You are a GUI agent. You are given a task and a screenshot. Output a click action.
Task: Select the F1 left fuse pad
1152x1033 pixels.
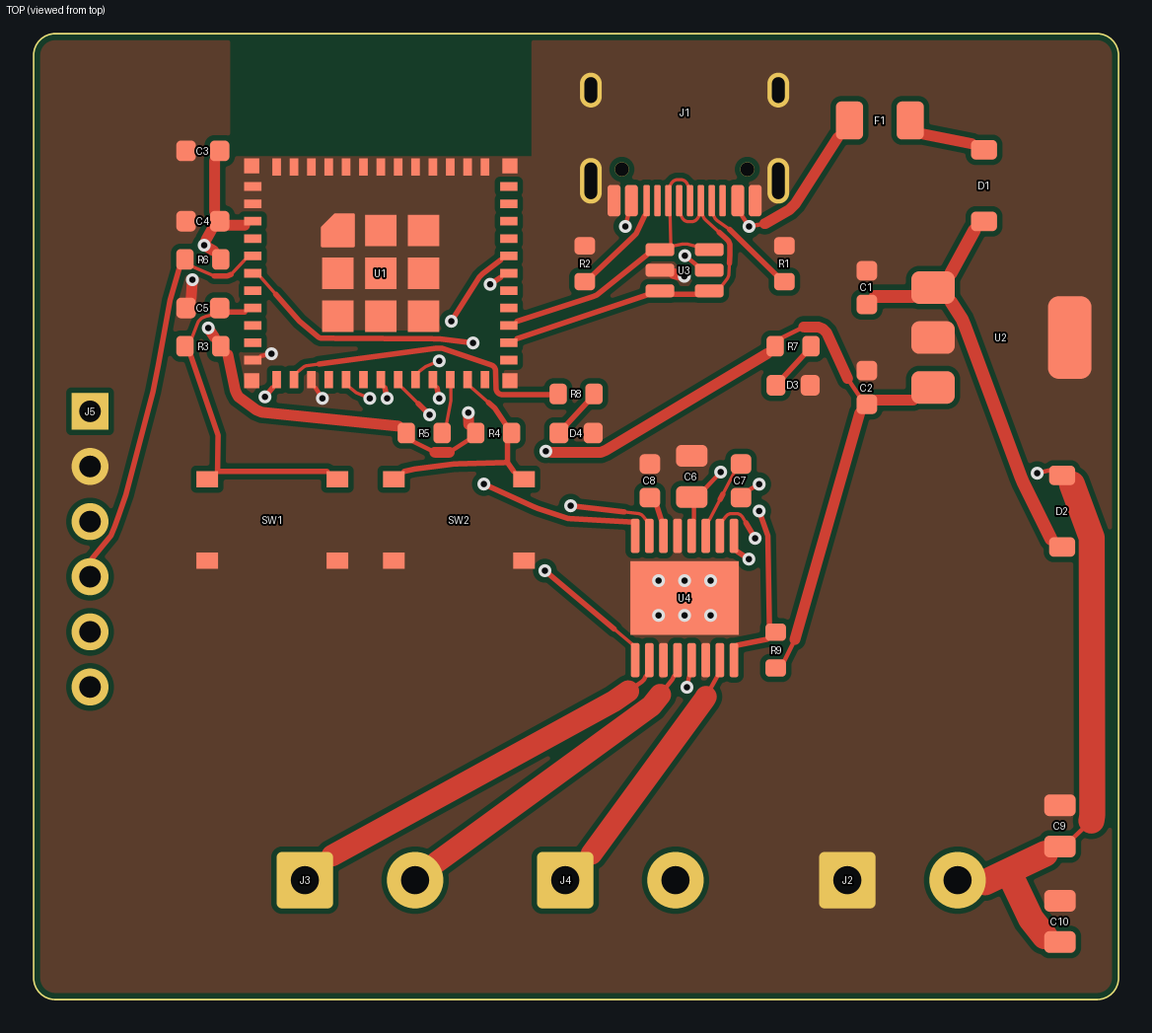(849, 120)
